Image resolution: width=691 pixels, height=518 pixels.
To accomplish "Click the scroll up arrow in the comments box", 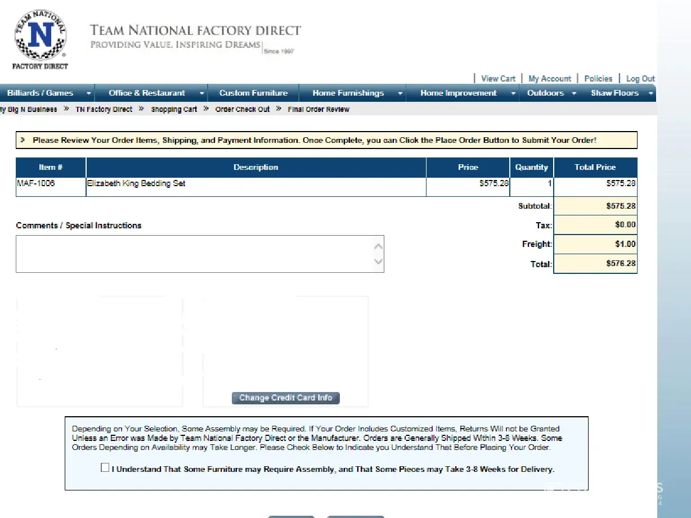I will tap(379, 246).
